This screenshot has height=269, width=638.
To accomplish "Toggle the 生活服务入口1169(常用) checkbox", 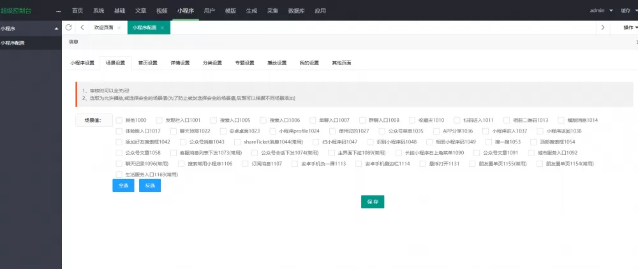I will pyautogui.click(x=119, y=175).
